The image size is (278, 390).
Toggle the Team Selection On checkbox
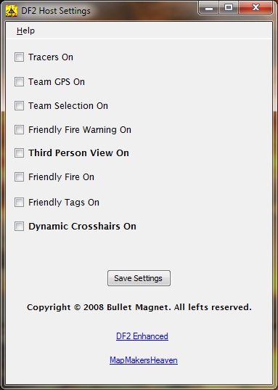pos(19,106)
